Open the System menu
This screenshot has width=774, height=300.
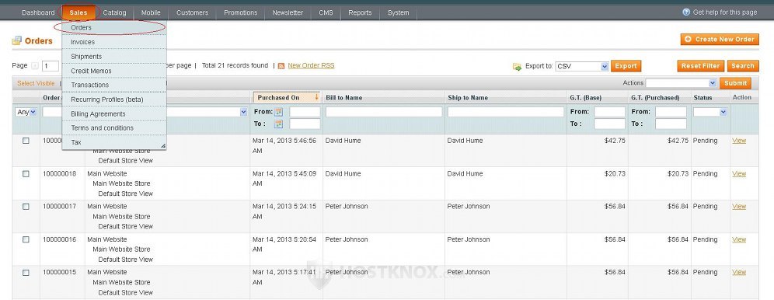click(x=398, y=13)
